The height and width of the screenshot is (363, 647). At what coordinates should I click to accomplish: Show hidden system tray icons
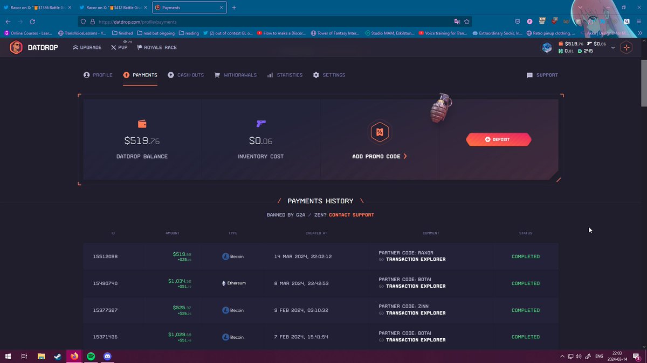[562, 356]
